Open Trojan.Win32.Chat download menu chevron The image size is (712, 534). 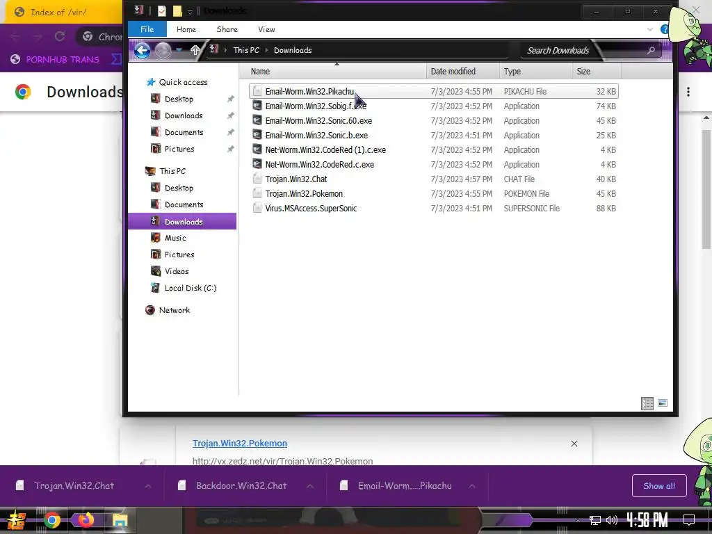click(148, 486)
